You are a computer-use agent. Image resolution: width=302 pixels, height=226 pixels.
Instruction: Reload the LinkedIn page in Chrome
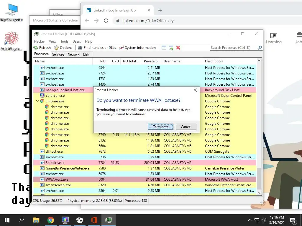106,21
